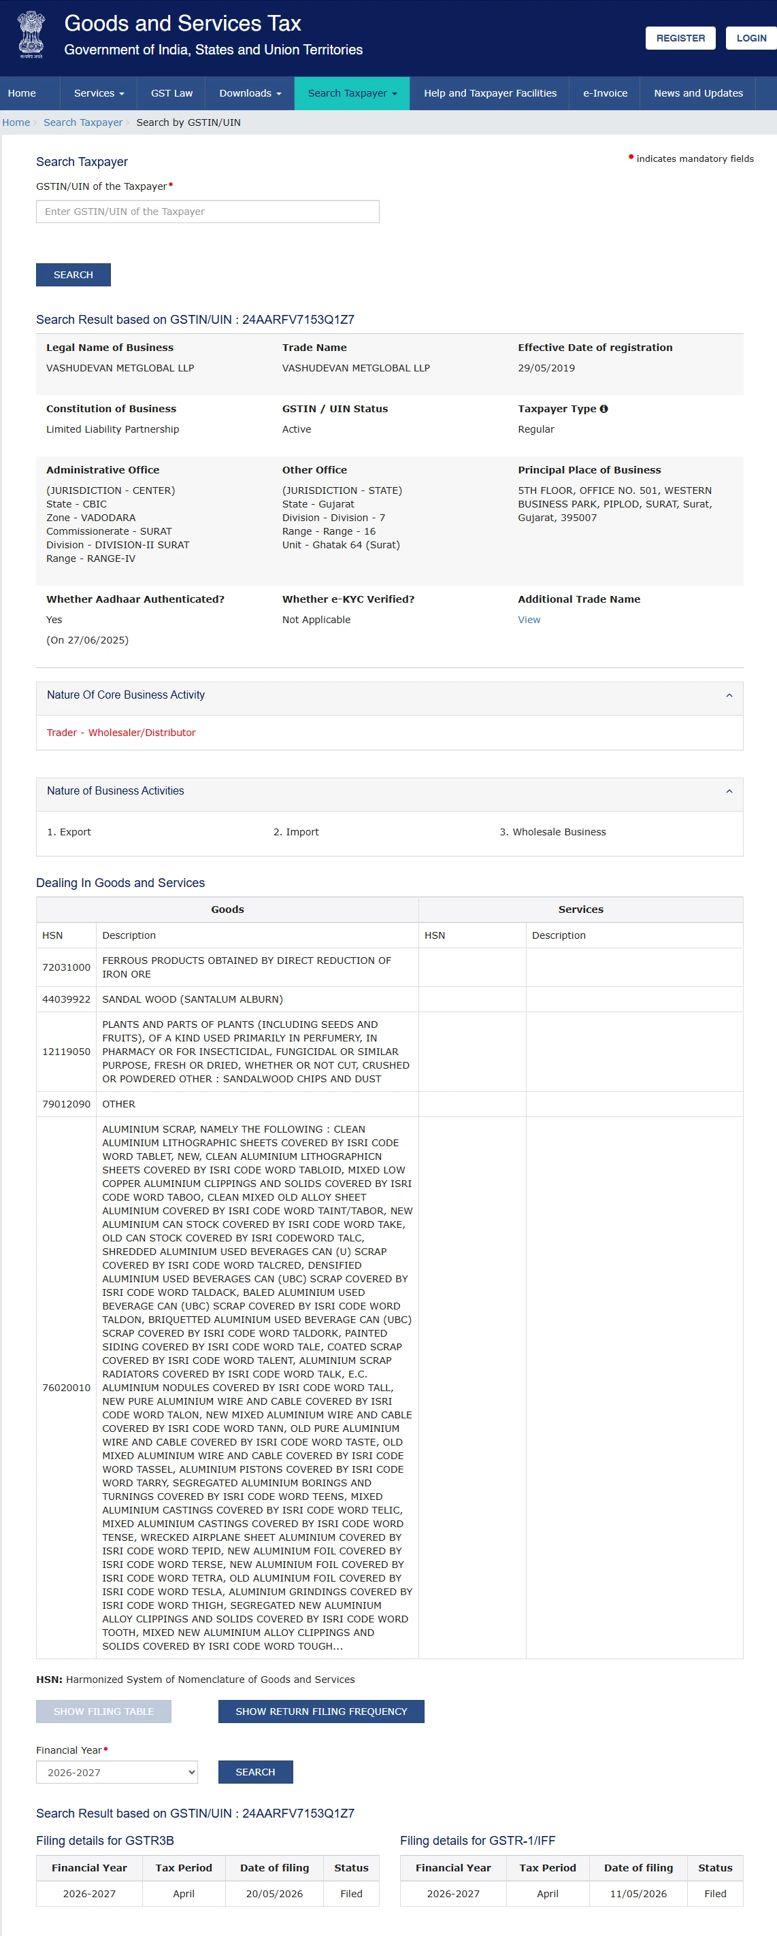The width and height of the screenshot is (777, 1936).
Task: Click 'Limited Liability Partnership' value
Action: click(113, 429)
